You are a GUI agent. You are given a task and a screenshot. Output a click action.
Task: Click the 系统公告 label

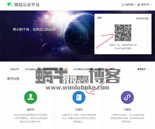click(x=15, y=69)
